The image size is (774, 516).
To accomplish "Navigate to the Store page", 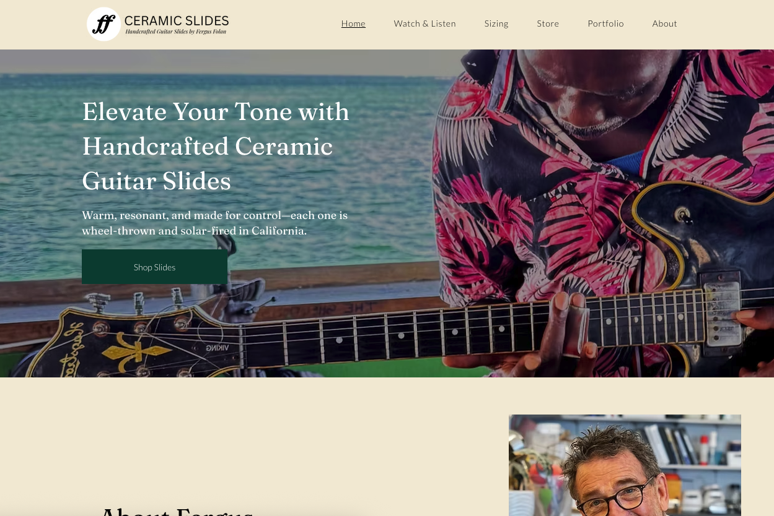I will click(x=548, y=24).
